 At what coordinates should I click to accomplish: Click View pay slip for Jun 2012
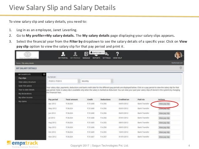[x=164, y=113]
